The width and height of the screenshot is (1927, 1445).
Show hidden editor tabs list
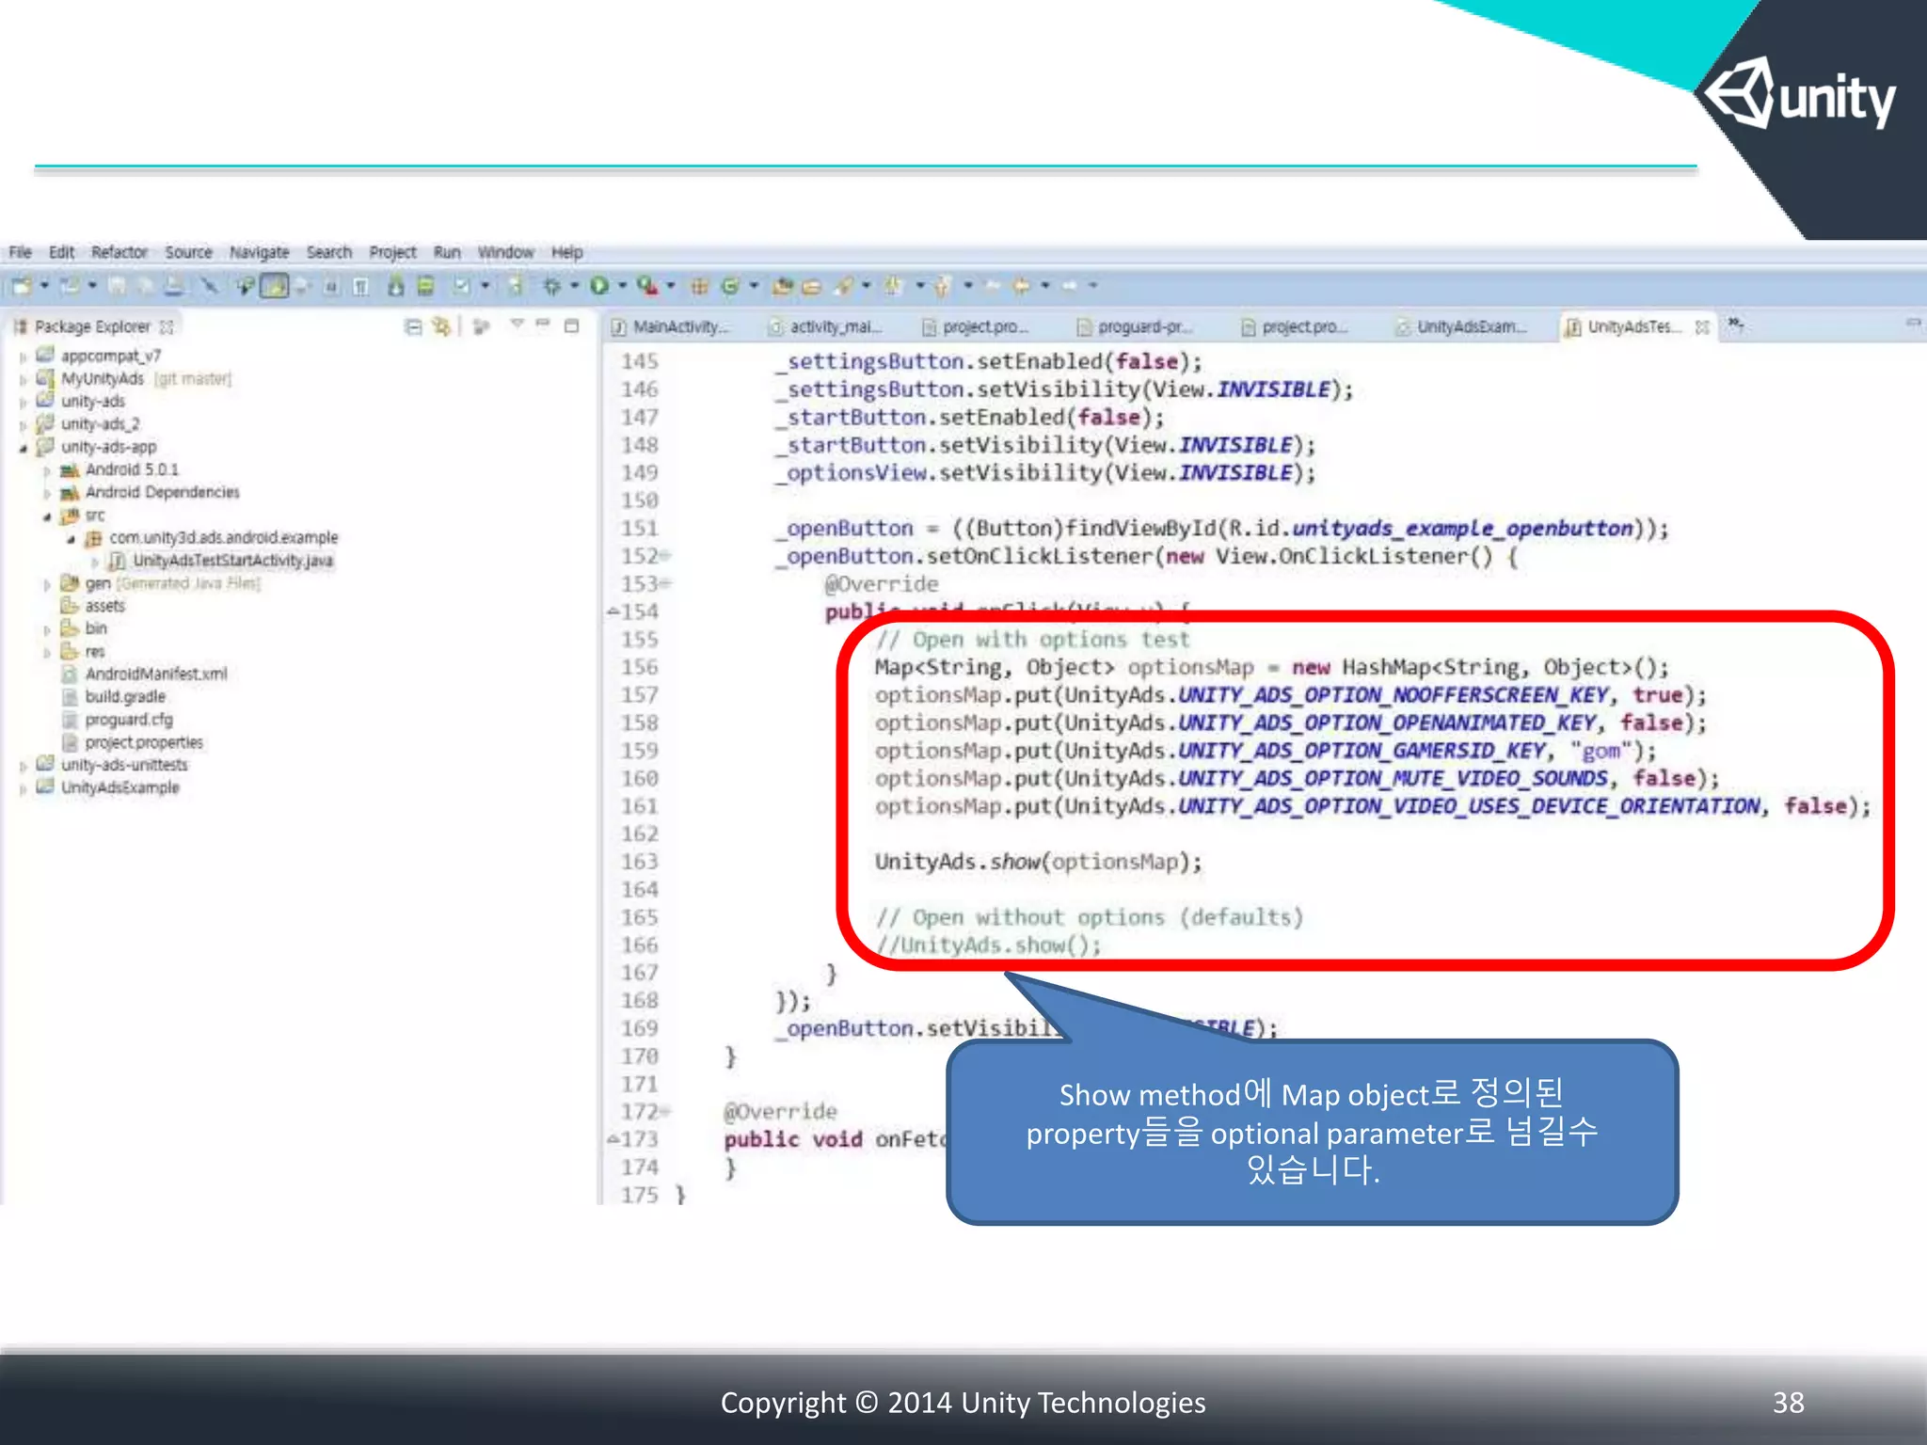pos(1736,326)
